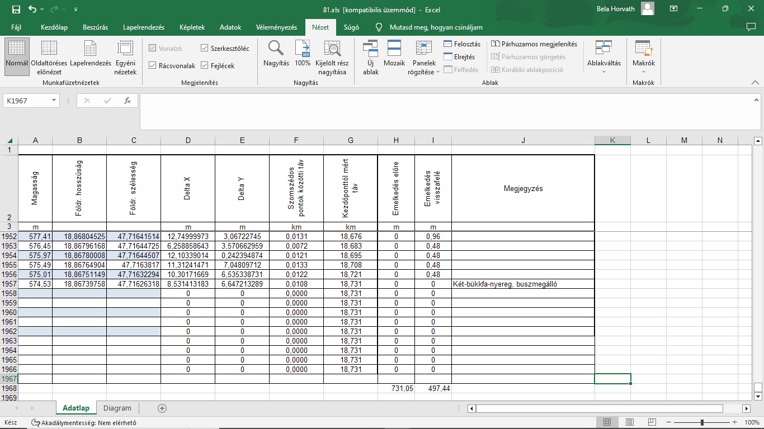Click the comments speech bubble icon

click(x=751, y=27)
